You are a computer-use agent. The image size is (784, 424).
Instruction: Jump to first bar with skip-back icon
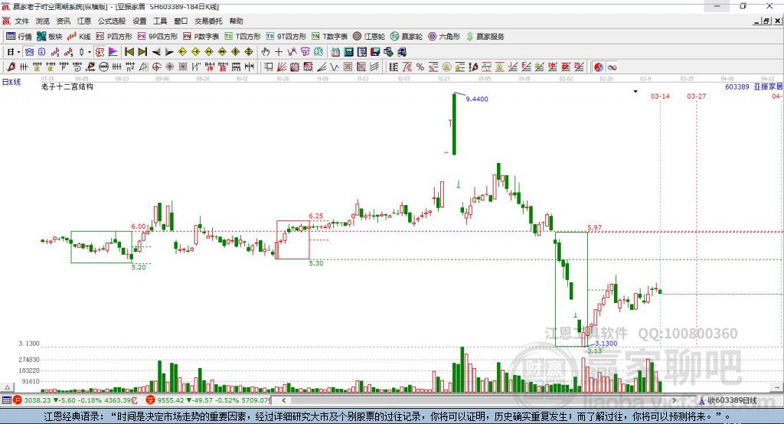click(x=129, y=52)
